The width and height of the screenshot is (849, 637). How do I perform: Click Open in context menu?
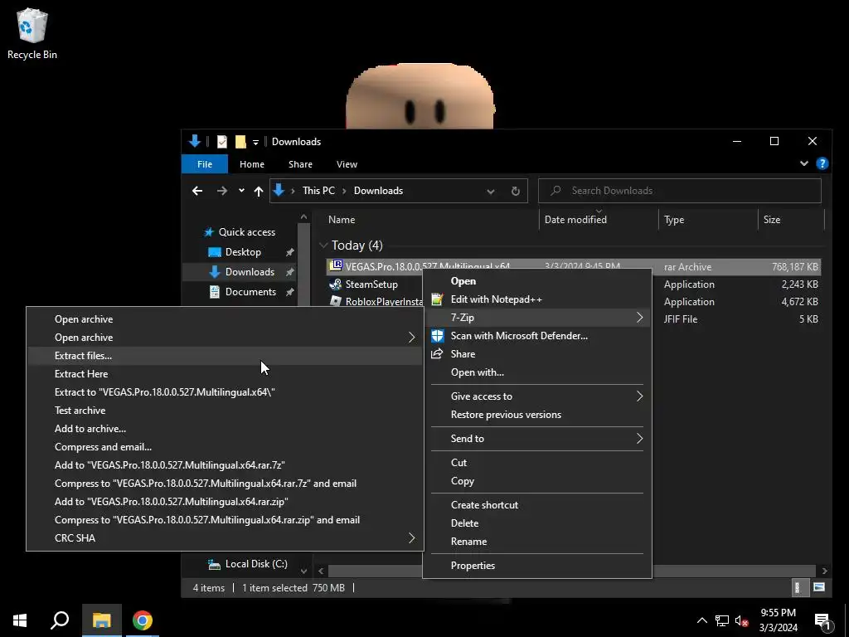(x=463, y=281)
